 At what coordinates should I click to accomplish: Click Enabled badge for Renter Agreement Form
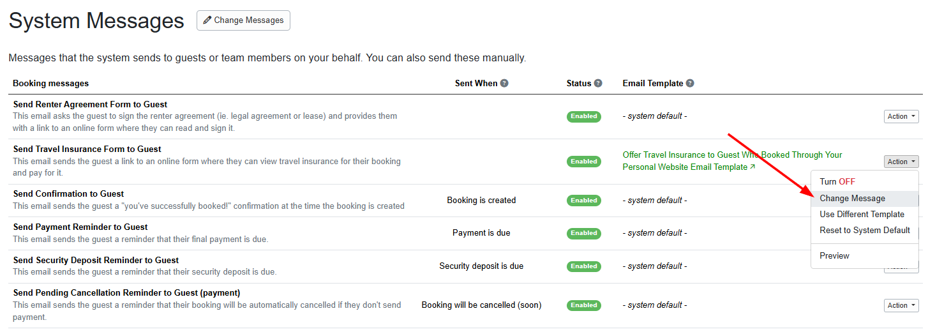click(584, 116)
